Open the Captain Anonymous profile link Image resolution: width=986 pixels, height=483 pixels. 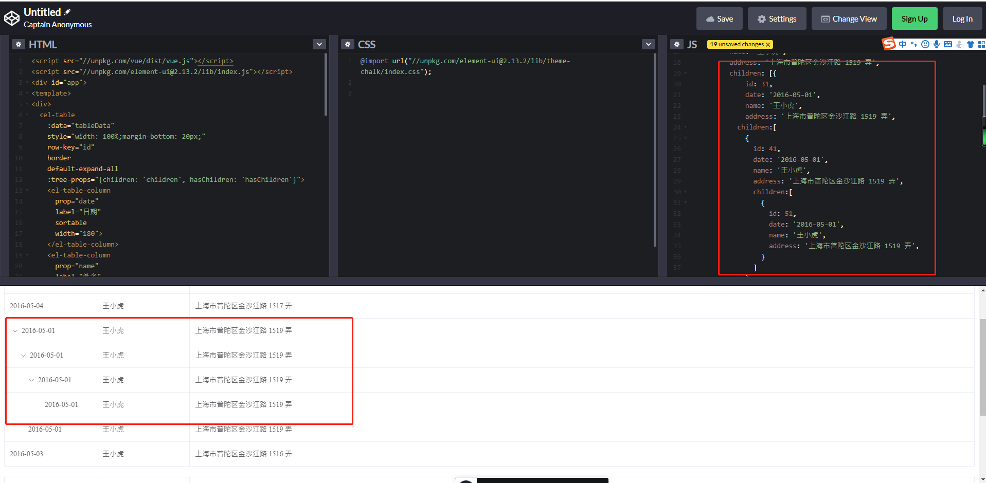58,25
